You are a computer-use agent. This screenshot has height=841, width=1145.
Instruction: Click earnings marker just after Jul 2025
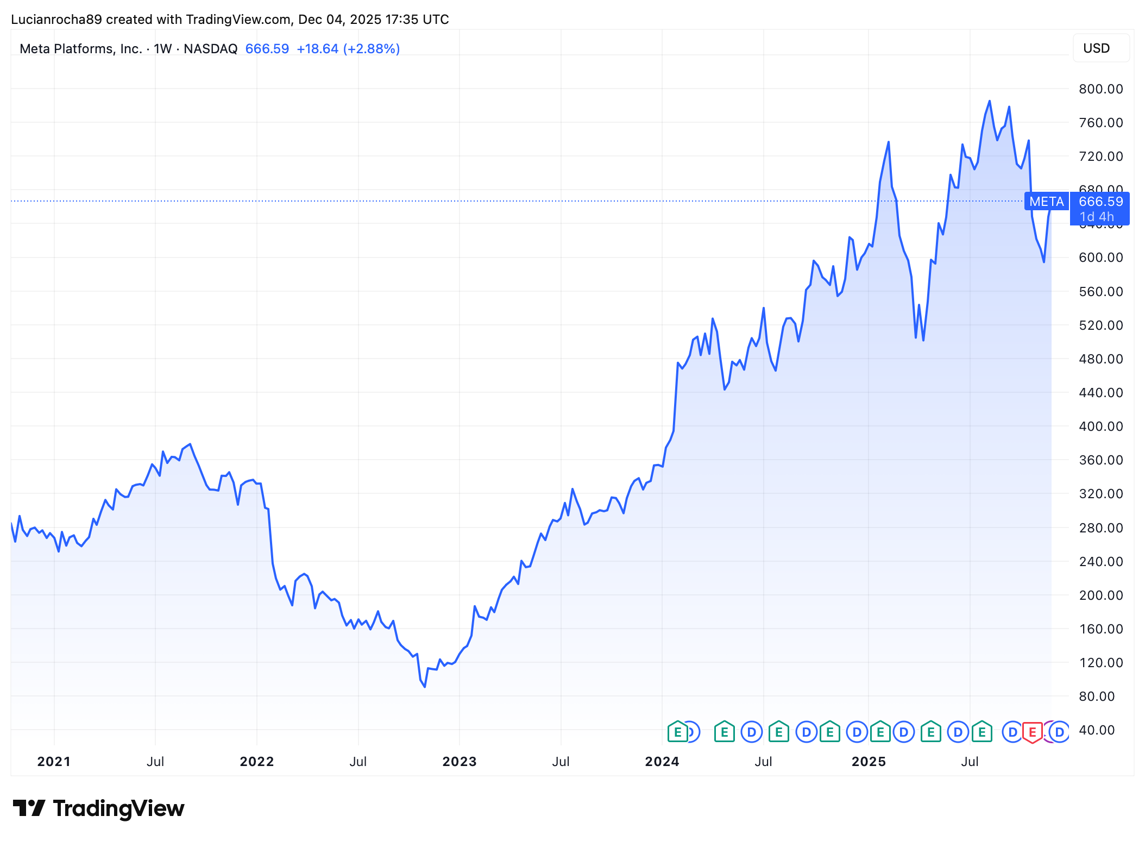coord(982,732)
